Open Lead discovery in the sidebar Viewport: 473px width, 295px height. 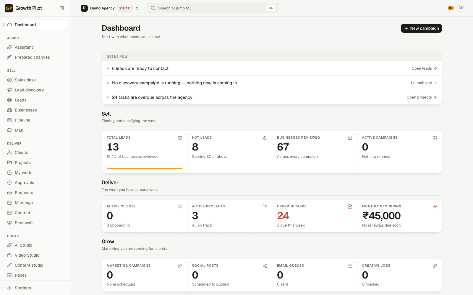point(35,90)
